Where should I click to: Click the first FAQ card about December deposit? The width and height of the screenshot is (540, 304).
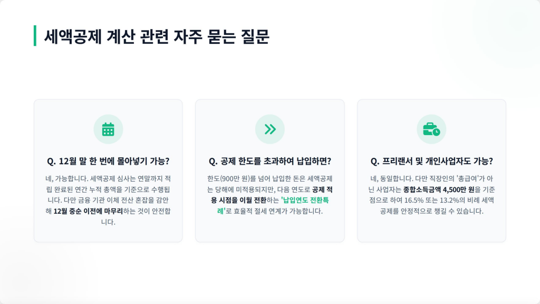click(x=108, y=170)
